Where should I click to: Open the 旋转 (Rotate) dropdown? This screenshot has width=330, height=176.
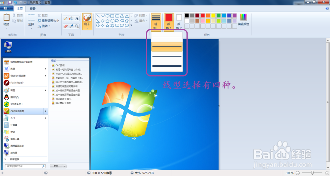coord(44,26)
